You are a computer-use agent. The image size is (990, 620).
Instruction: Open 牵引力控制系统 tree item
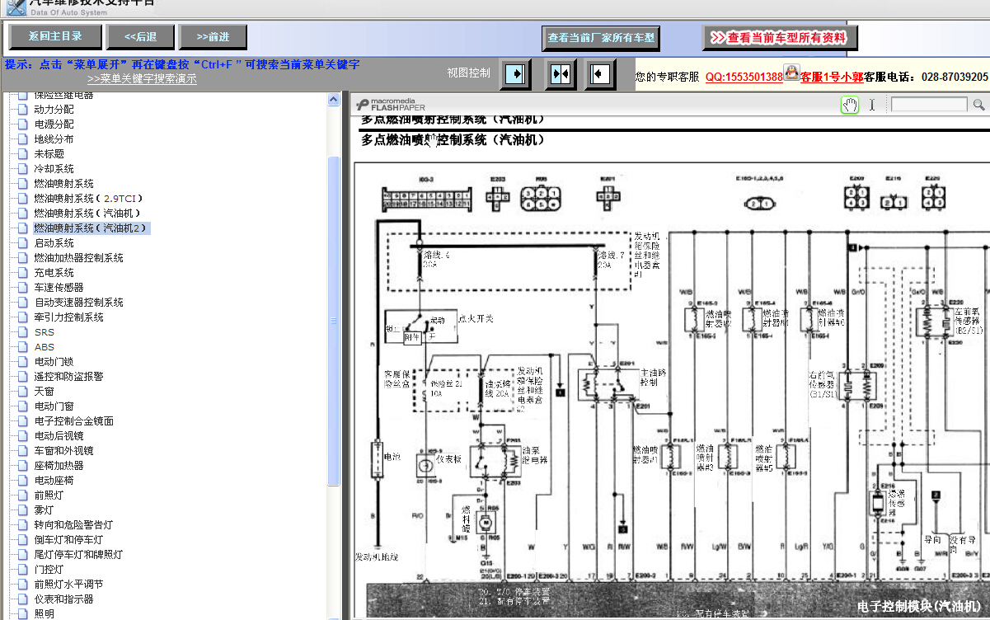click(68, 317)
